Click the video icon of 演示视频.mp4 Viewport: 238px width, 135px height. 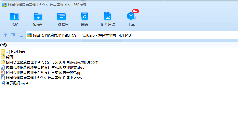(x=3, y=83)
